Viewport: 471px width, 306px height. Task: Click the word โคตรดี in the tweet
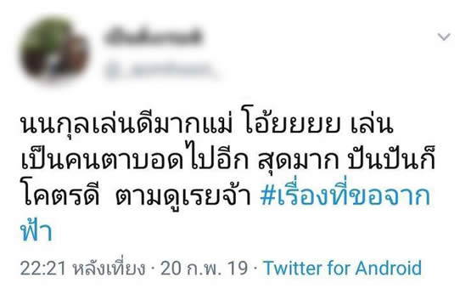pyautogui.click(x=59, y=195)
